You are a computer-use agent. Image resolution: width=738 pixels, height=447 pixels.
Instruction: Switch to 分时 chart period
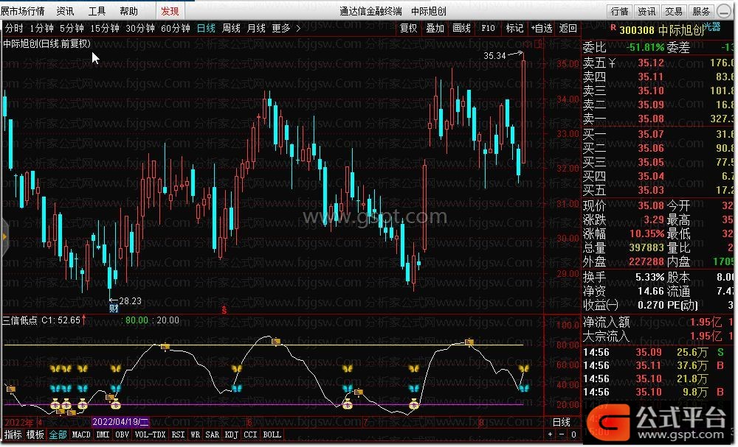tap(13, 28)
